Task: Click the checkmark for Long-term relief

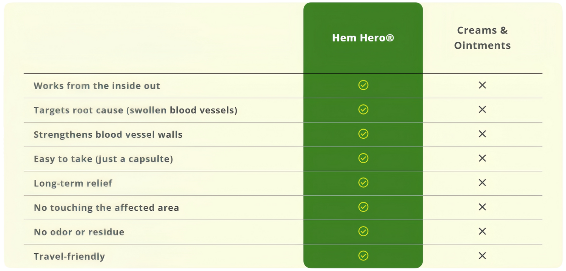Action: click(x=363, y=183)
